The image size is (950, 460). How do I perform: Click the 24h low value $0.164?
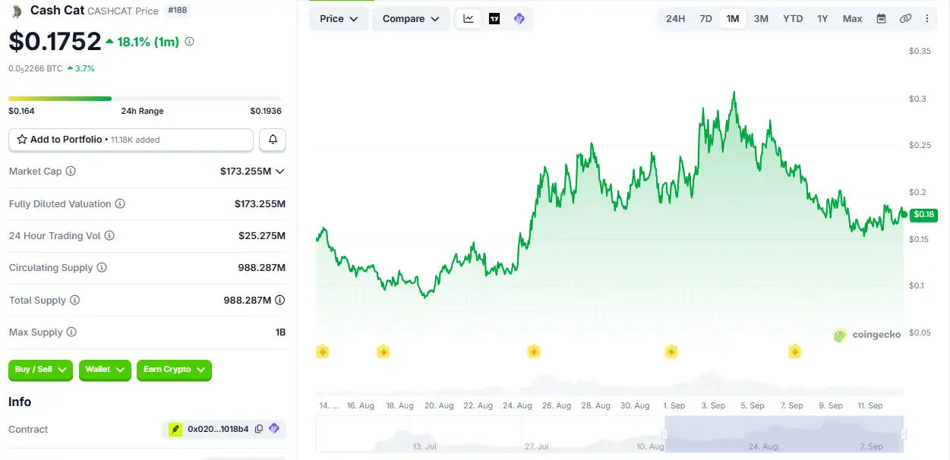click(21, 111)
